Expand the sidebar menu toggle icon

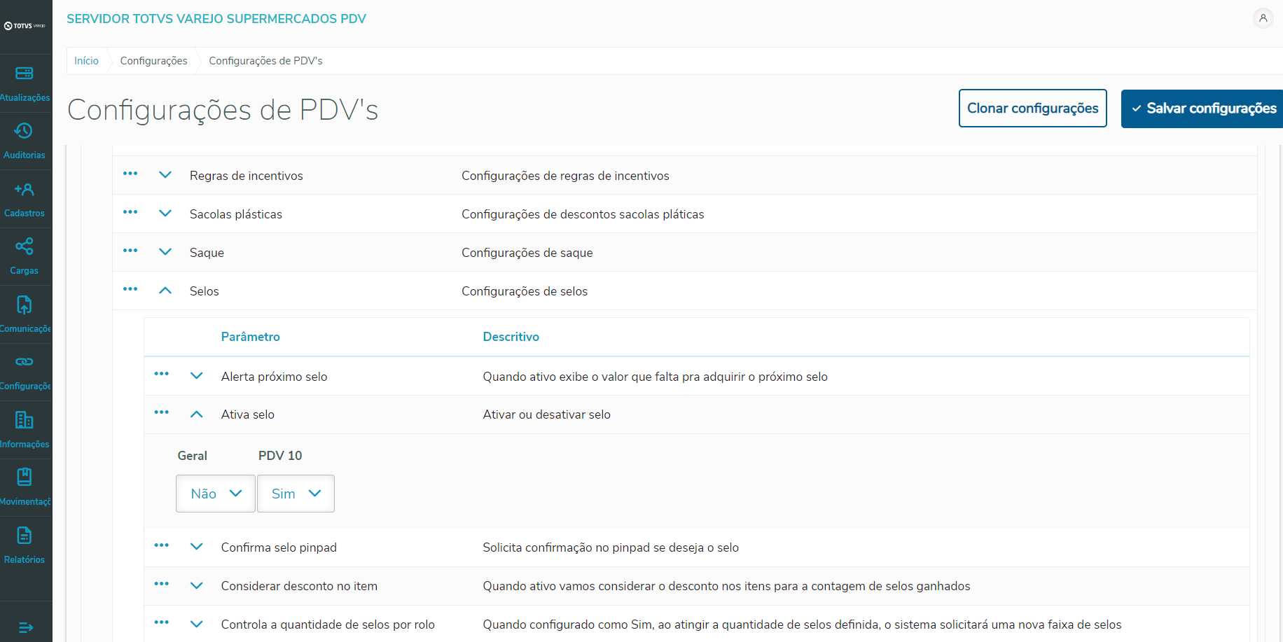(x=25, y=627)
